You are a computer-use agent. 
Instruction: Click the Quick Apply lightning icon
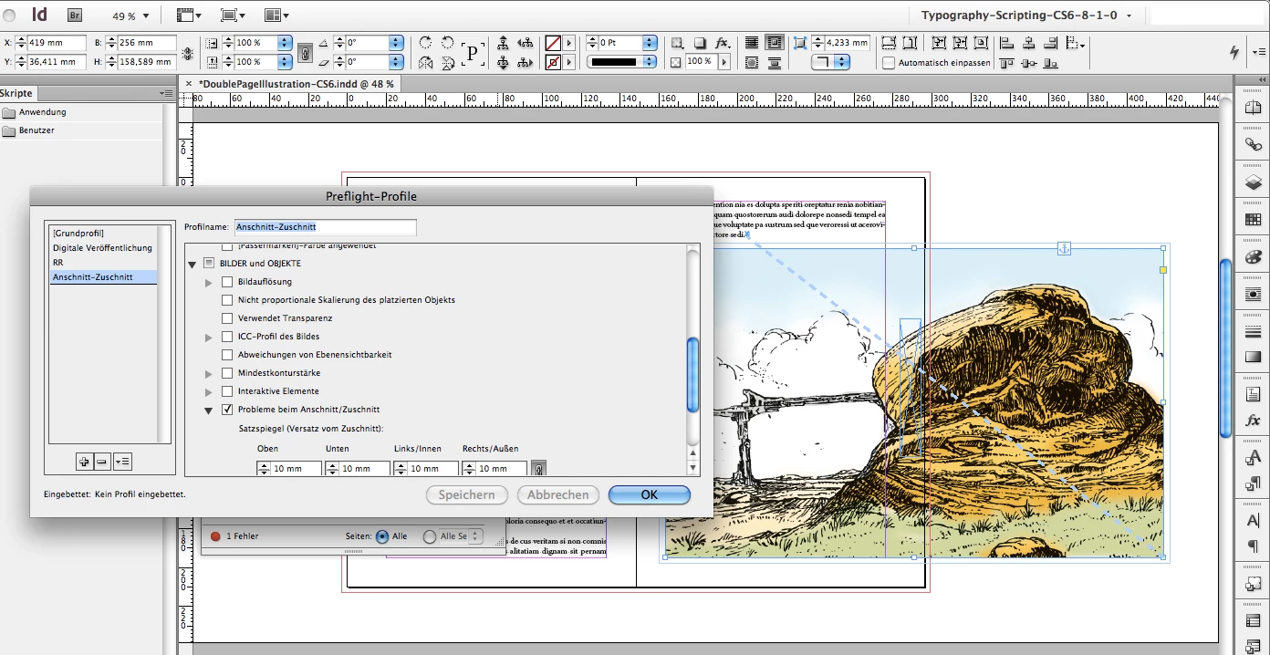(x=1236, y=52)
